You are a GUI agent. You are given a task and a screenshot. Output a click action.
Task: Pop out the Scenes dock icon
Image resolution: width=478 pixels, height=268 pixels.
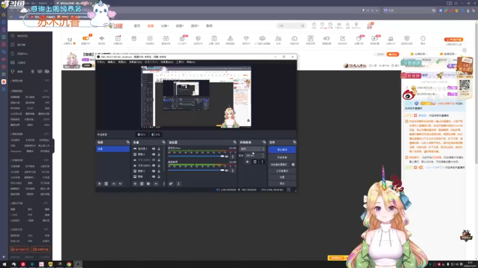[128, 142]
